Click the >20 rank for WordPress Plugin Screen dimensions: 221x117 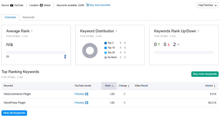(x=112, y=103)
